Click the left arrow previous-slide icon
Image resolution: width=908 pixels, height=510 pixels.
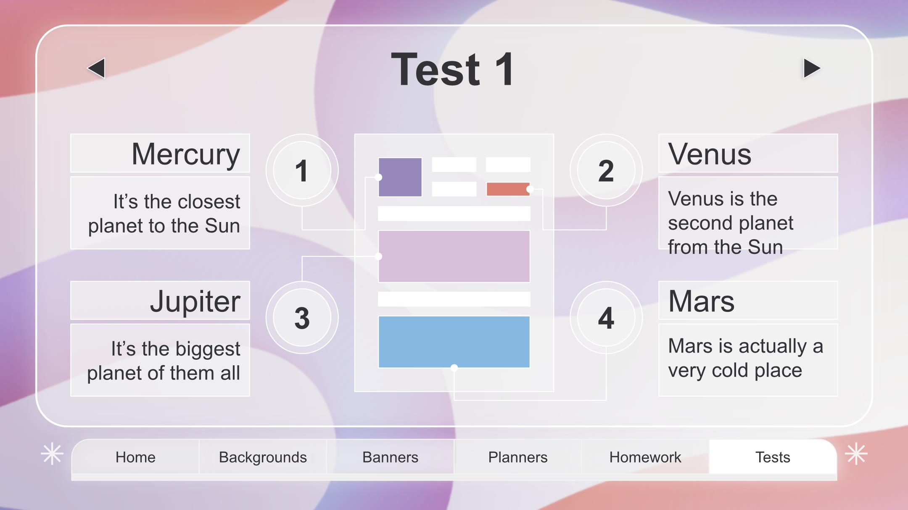96,68
